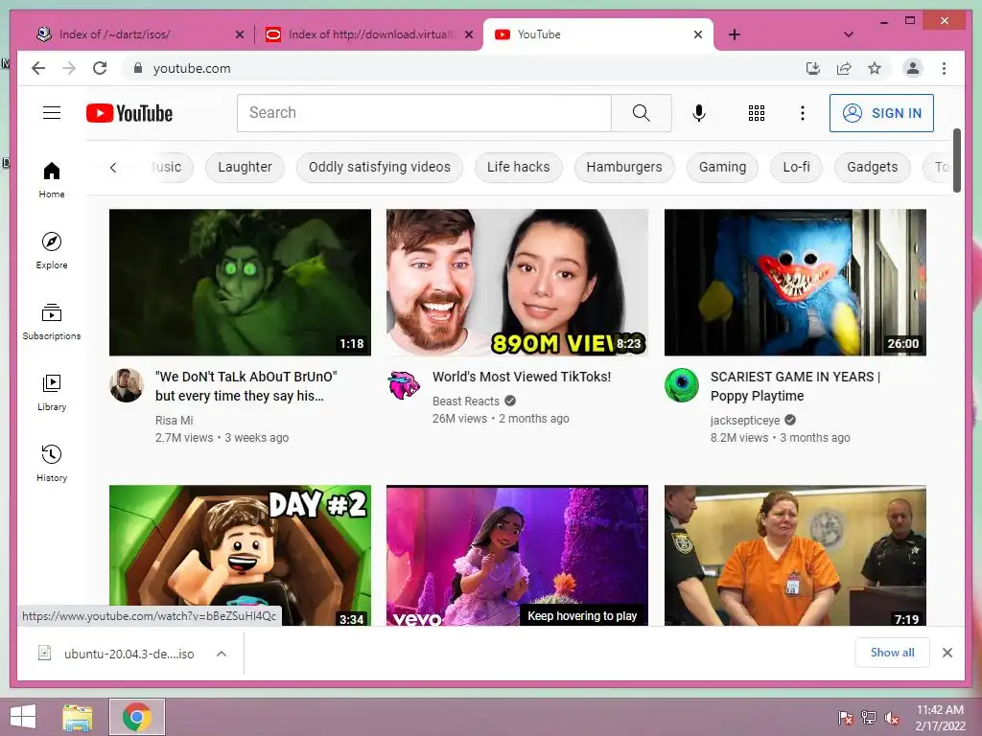
Task: Select the Gadgets chip
Action: pyautogui.click(x=873, y=167)
